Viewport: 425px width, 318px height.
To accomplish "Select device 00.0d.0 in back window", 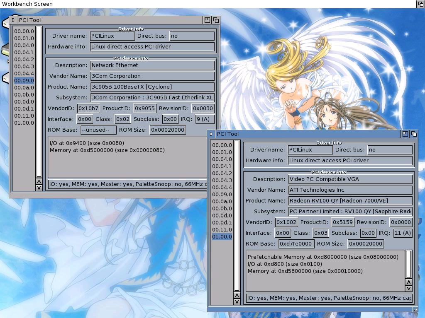I will click(24, 102).
